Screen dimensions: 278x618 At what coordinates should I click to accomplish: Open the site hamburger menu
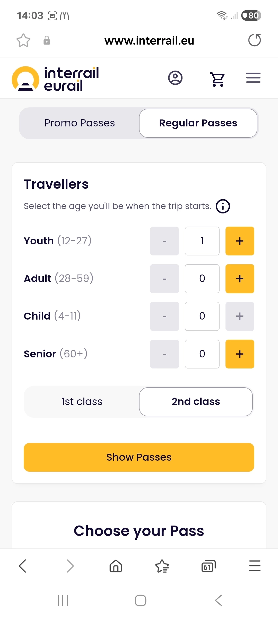pos(253,78)
